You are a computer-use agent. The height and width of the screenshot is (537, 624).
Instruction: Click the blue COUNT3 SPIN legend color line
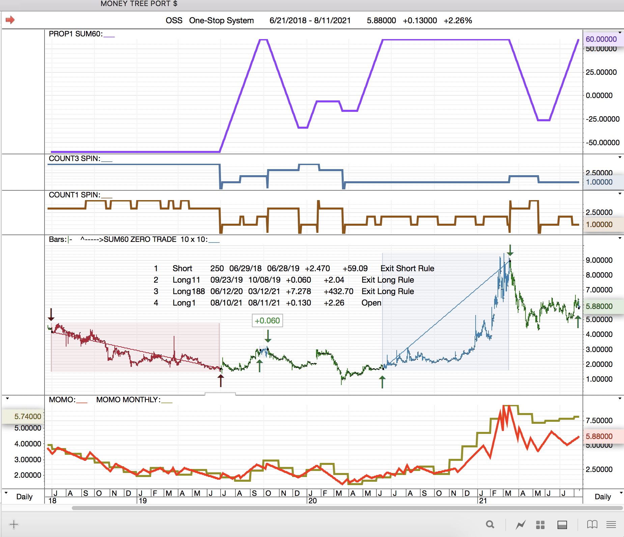(107, 161)
